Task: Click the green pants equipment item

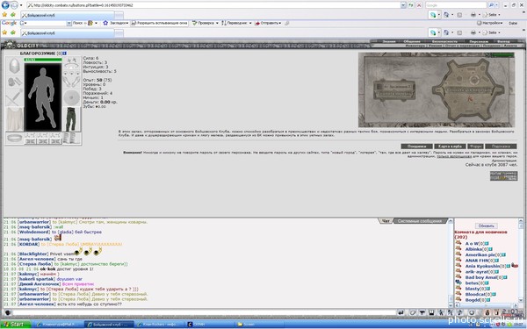Action: click(x=71, y=119)
